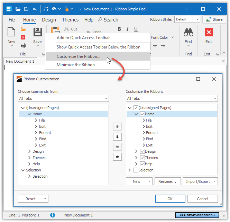Click the red Exit icon in ribbon
The image size is (230, 222).
click(x=209, y=33)
